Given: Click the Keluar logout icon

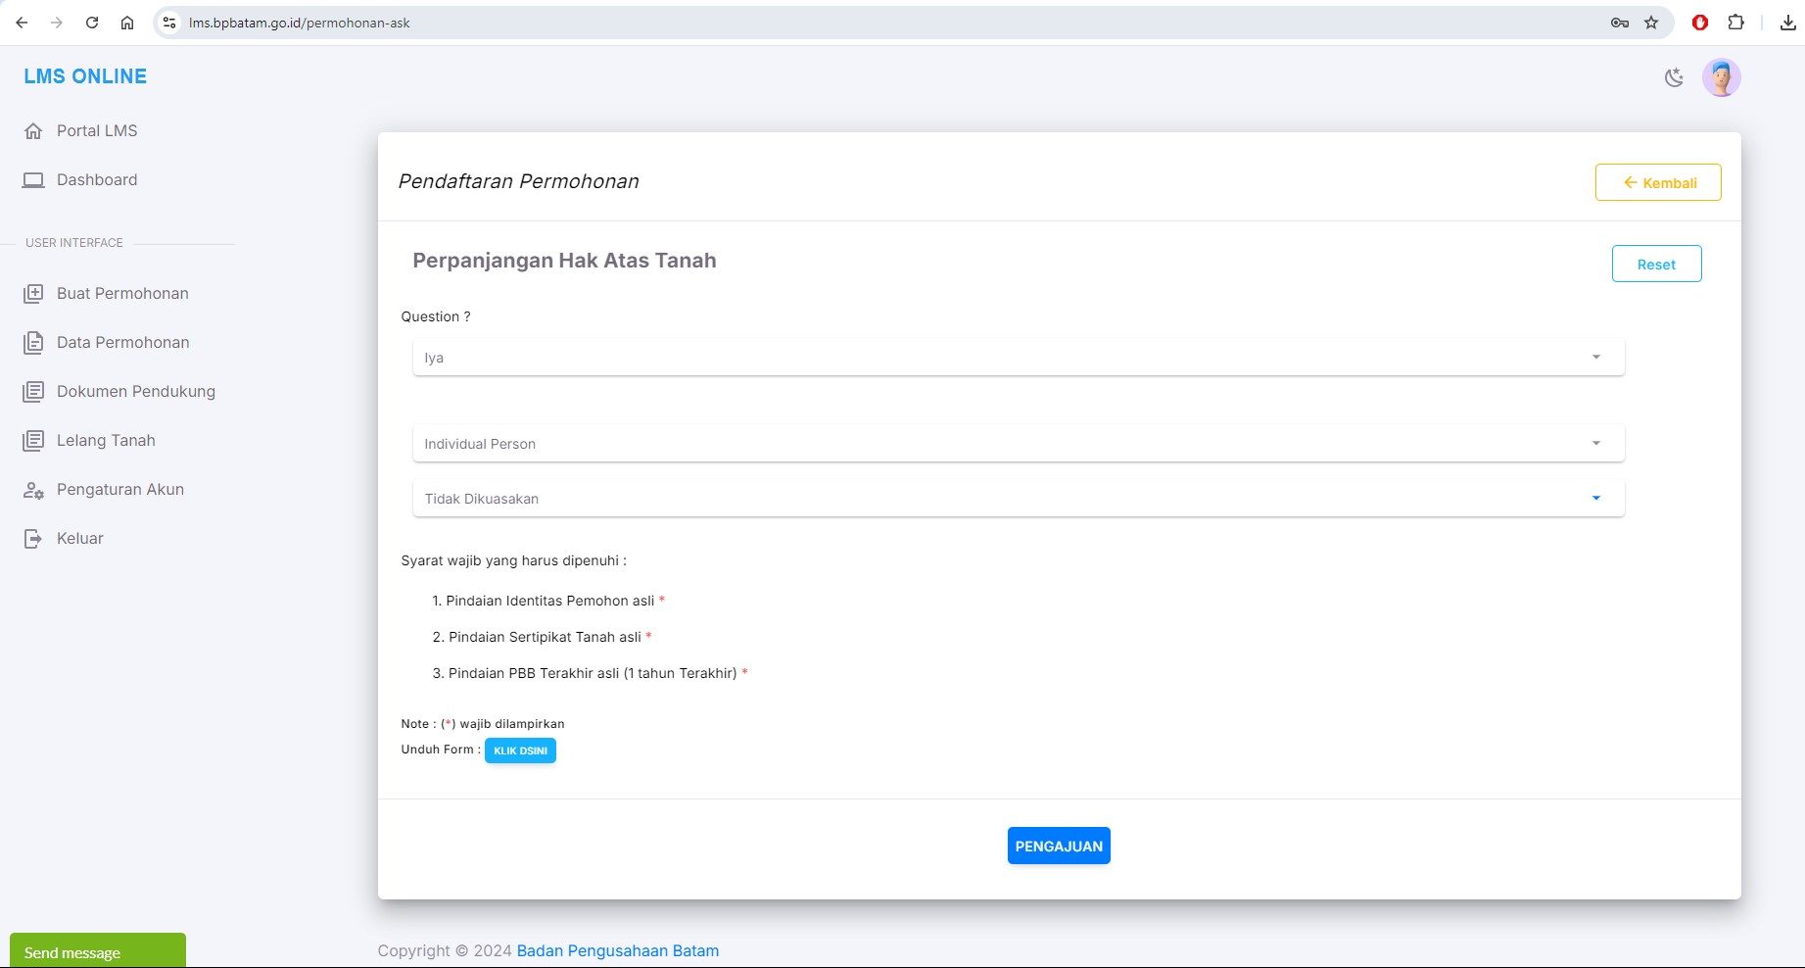Looking at the screenshot, I should point(33,539).
